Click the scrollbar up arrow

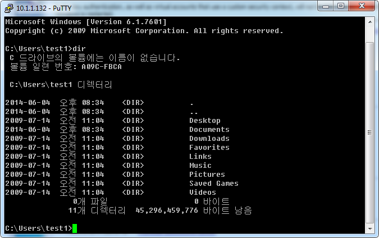370,22
